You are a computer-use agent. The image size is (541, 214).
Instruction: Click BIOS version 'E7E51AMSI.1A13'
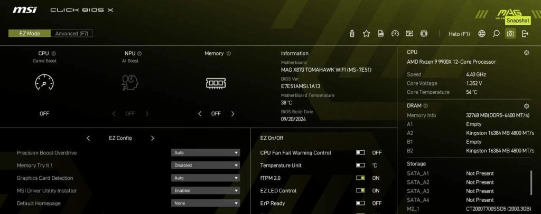click(301, 86)
